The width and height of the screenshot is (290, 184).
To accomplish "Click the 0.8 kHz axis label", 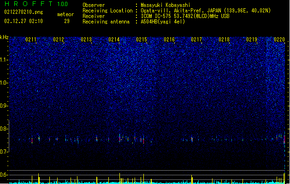I will click(4, 129).
